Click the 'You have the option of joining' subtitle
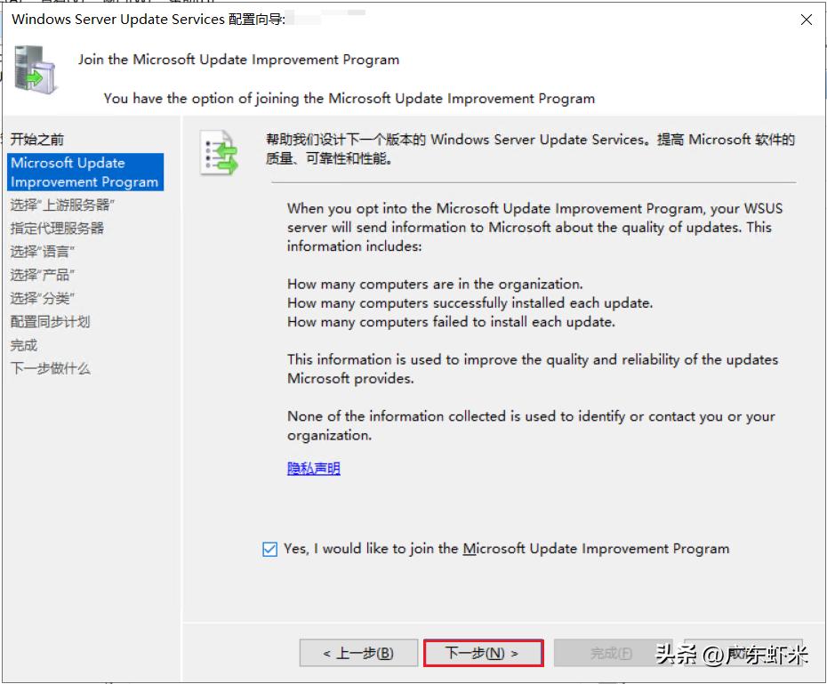Viewport: 827px width, 684px height. point(349,99)
